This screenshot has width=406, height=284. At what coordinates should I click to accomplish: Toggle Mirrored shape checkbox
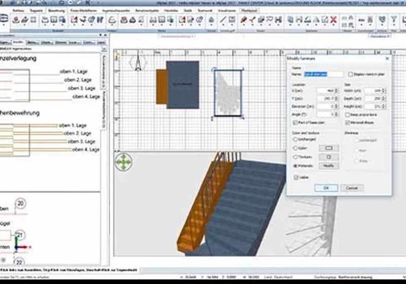(x=347, y=123)
